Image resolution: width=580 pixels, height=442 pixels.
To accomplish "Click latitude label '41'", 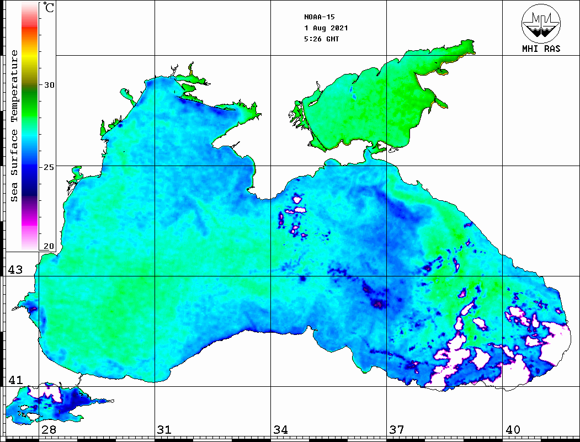I will (15, 380).
